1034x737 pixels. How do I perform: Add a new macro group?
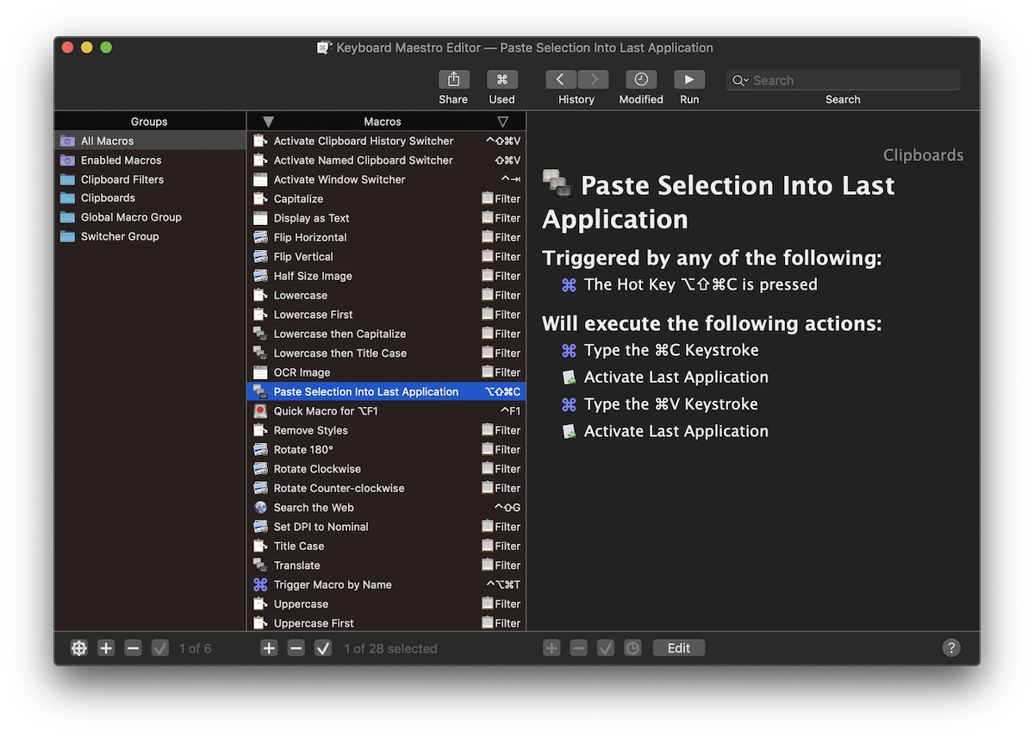tap(106, 648)
